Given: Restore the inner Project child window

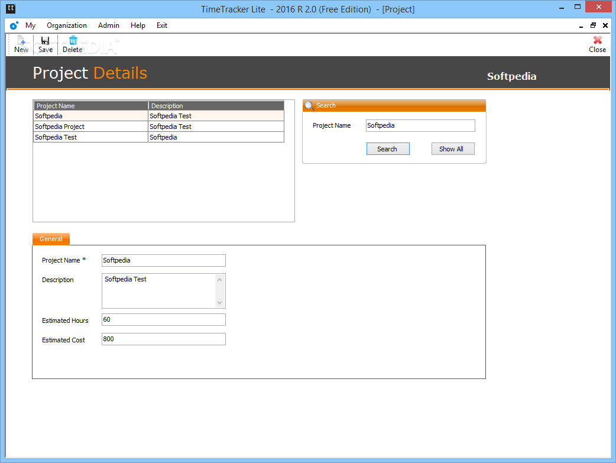Looking at the screenshot, I should [x=593, y=25].
